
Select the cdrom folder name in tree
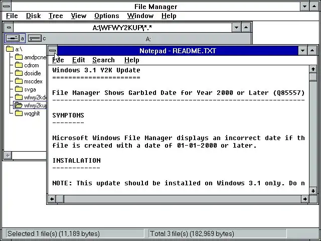(x=32, y=65)
